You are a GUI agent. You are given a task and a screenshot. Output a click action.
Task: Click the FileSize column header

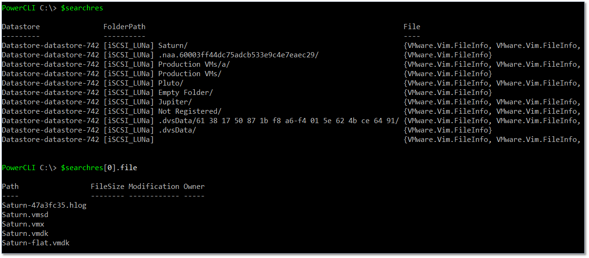[108, 187]
